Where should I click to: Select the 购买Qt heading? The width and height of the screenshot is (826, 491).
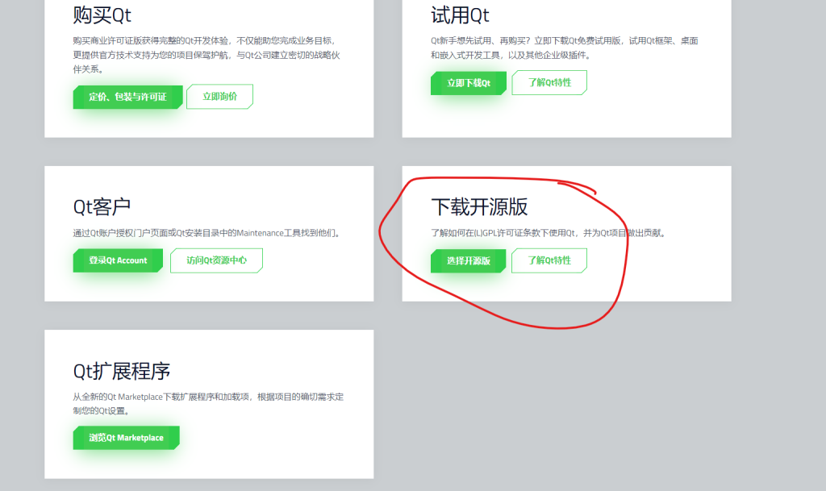coord(102,15)
